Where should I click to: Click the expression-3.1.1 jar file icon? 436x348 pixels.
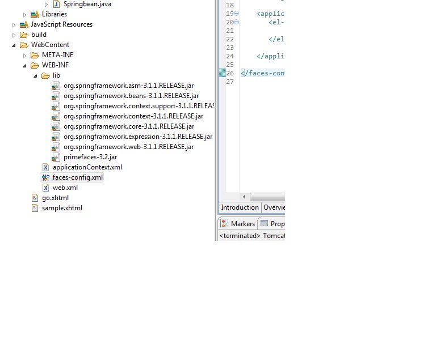56,137
